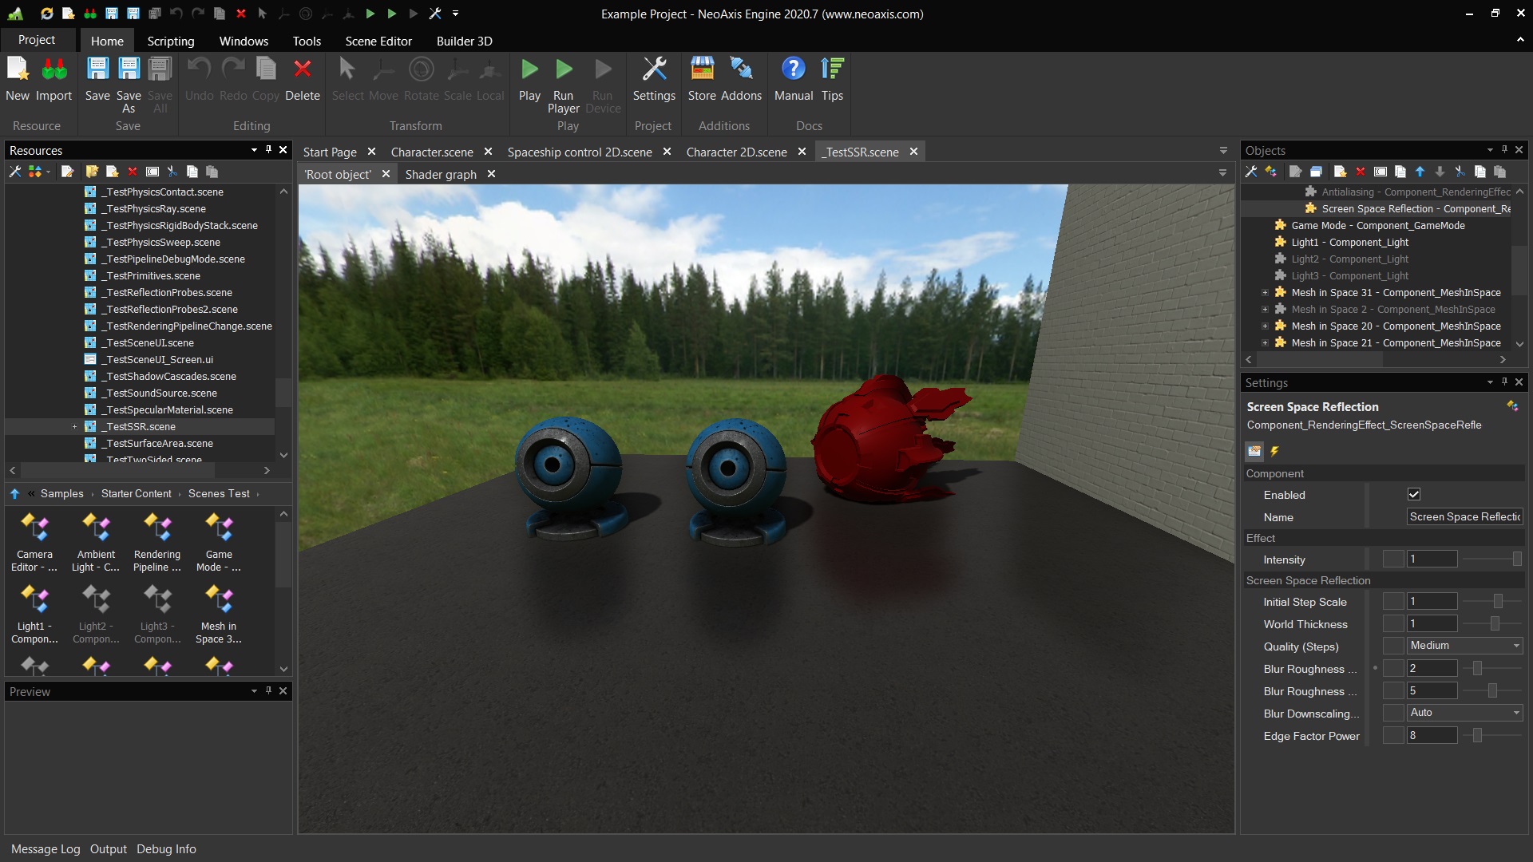Switch to the Scene Editor ribbon tab

click(378, 41)
